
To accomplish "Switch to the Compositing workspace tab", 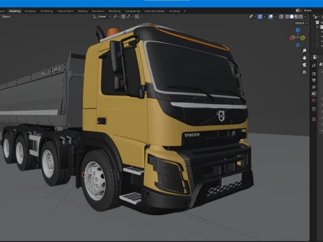I will [133, 11].
